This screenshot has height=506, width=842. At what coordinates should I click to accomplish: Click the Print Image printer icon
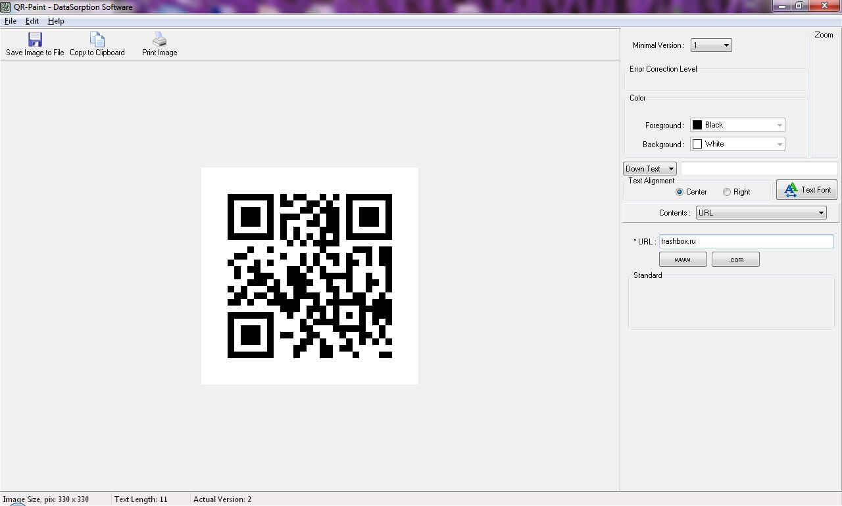(159, 40)
